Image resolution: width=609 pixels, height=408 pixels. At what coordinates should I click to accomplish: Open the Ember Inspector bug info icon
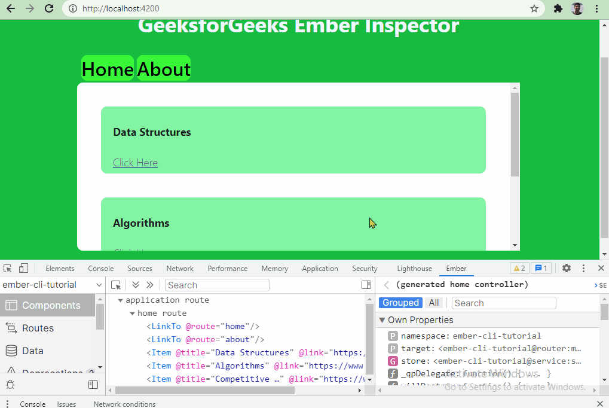tap(11, 385)
